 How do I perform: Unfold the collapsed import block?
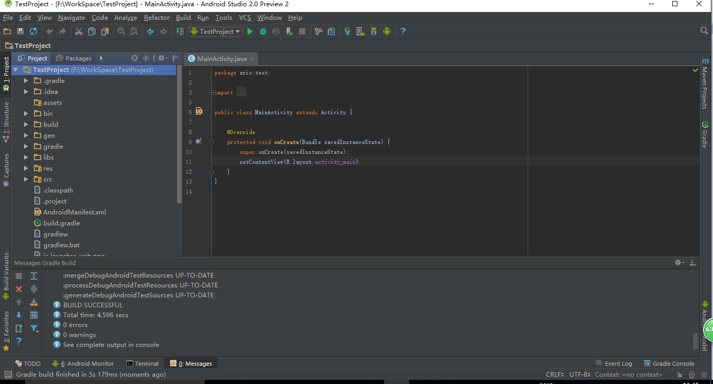(212, 92)
